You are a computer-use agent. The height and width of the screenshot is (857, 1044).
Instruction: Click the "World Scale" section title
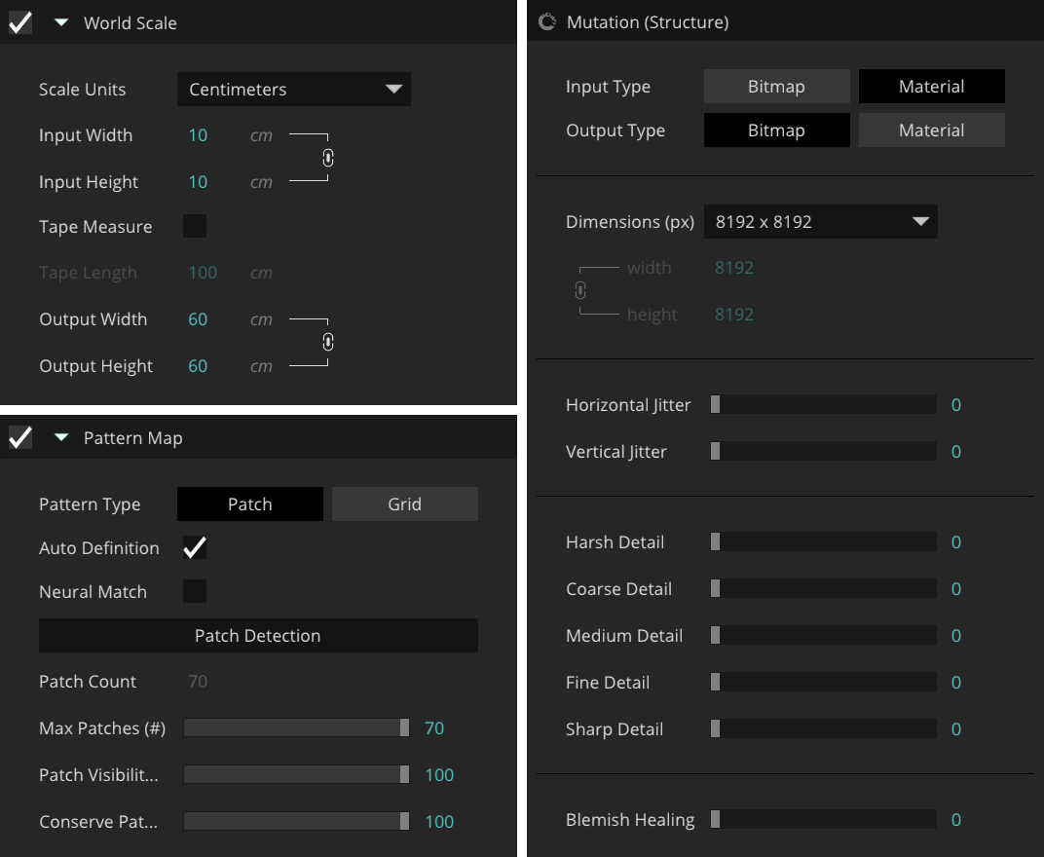point(130,22)
